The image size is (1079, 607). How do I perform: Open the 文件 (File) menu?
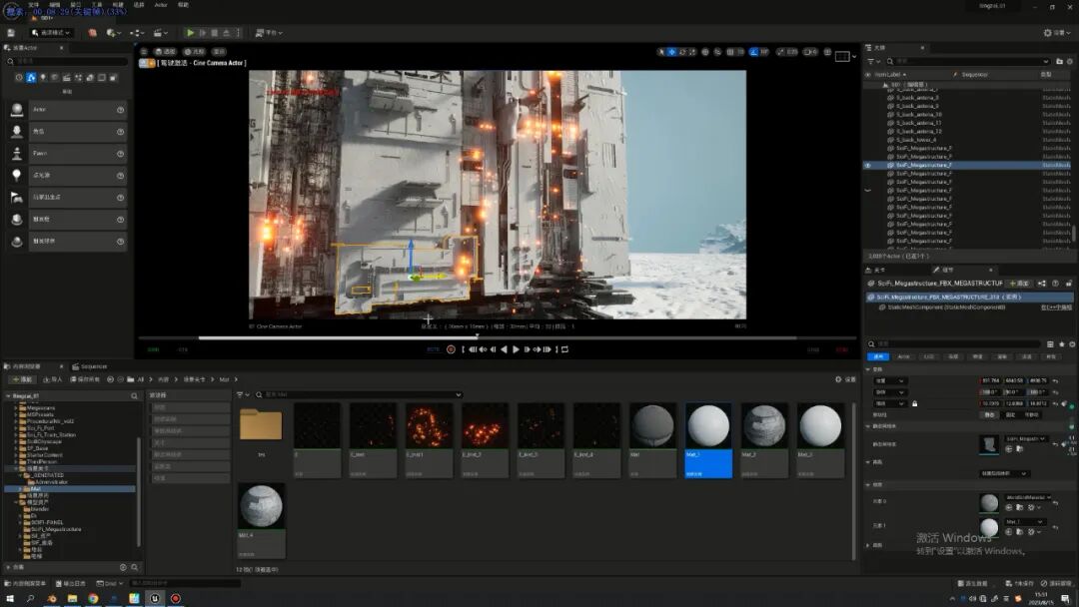pos(34,5)
